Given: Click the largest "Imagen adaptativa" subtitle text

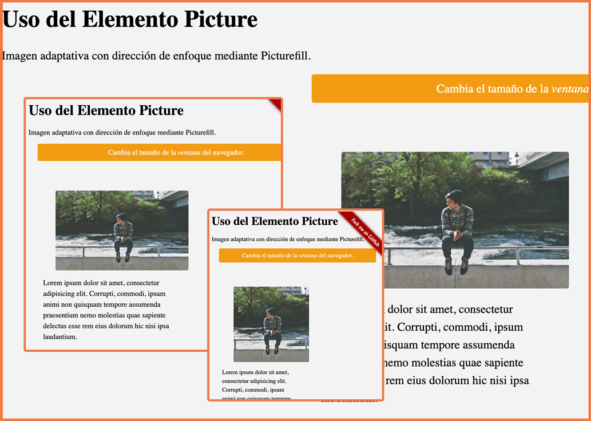Looking at the screenshot, I should coord(156,56).
